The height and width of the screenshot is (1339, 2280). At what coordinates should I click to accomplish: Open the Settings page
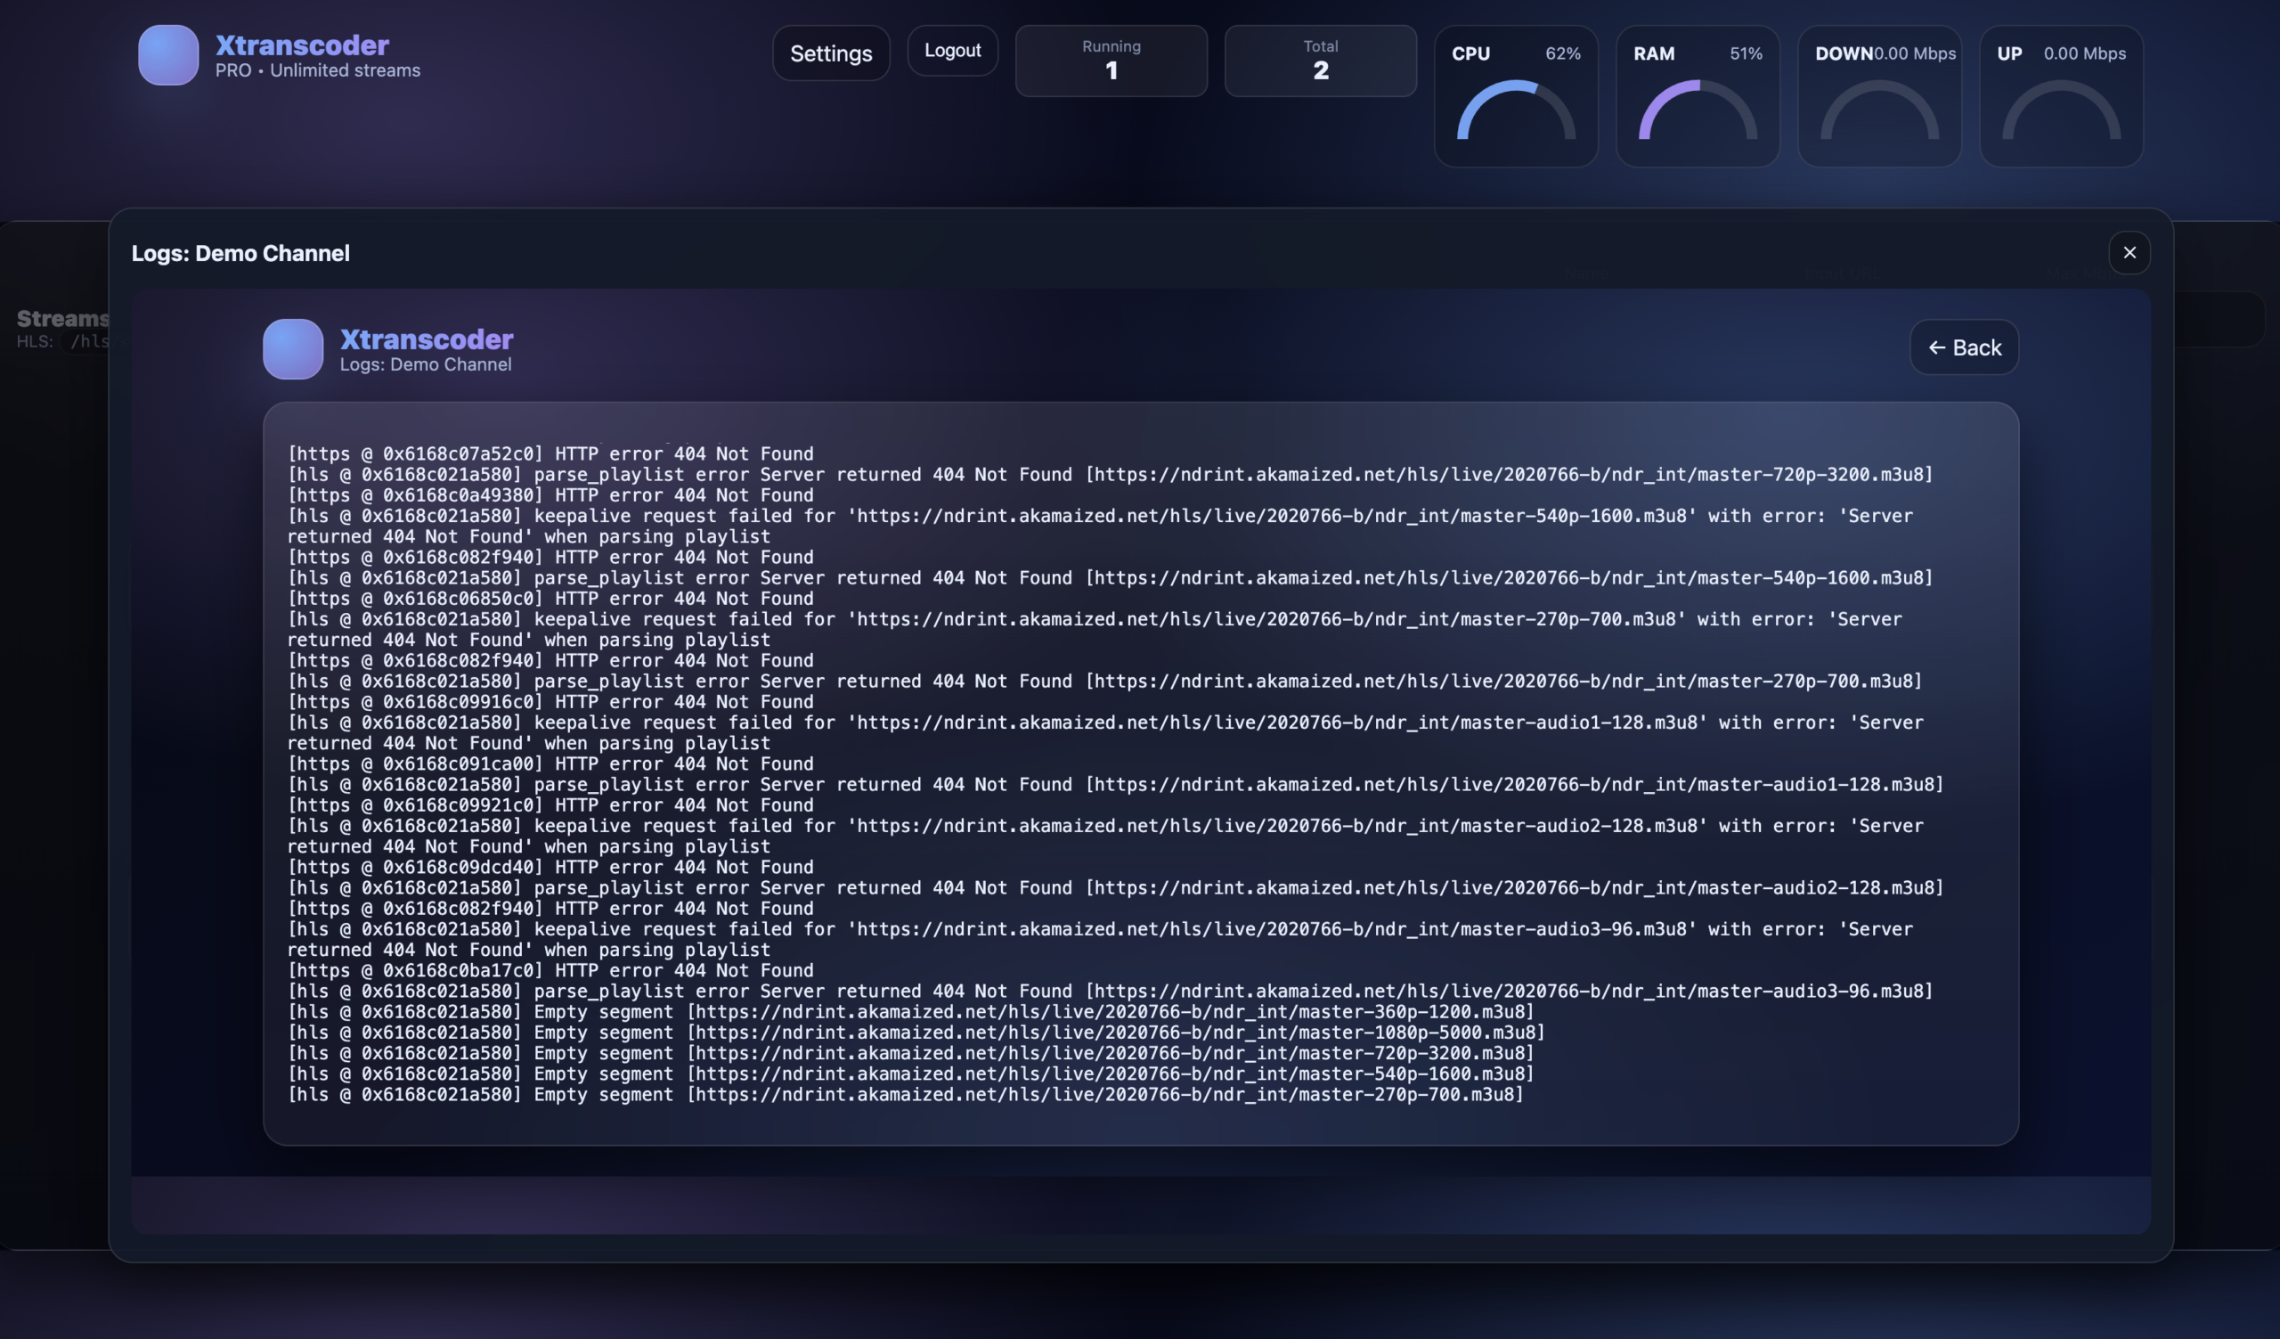click(831, 53)
